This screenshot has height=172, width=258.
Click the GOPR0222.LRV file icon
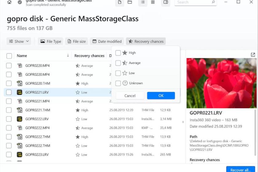pyautogui.click(x=20, y=119)
